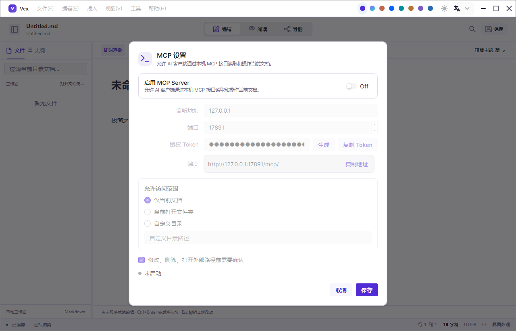Pick the terracotta red theme color dot
Screen dimensions: 516x331
pos(382,8)
